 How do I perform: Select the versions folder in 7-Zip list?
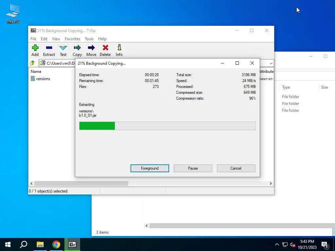[40, 78]
